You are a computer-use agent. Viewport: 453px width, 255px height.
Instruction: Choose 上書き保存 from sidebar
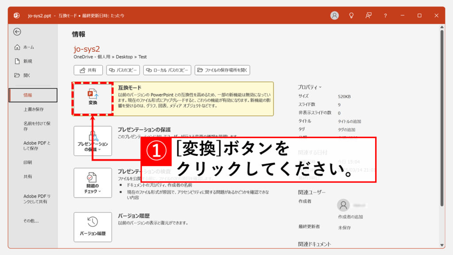tap(34, 109)
